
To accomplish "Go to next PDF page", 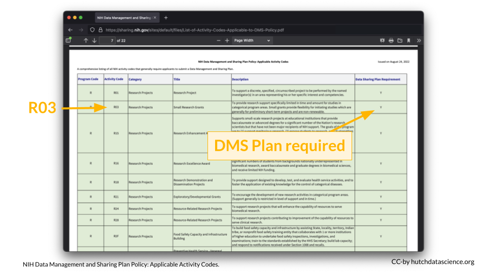I will tap(94, 40).
